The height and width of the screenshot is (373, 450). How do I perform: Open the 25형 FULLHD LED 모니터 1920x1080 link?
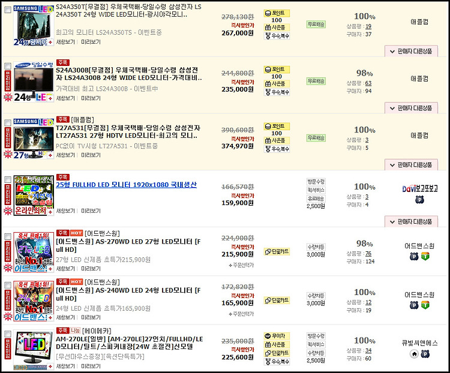click(x=126, y=185)
